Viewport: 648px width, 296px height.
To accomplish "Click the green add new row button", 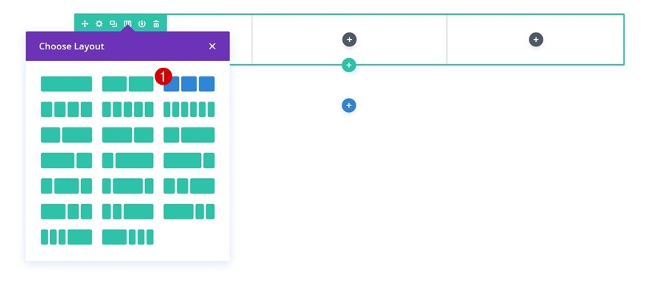I will (349, 65).
